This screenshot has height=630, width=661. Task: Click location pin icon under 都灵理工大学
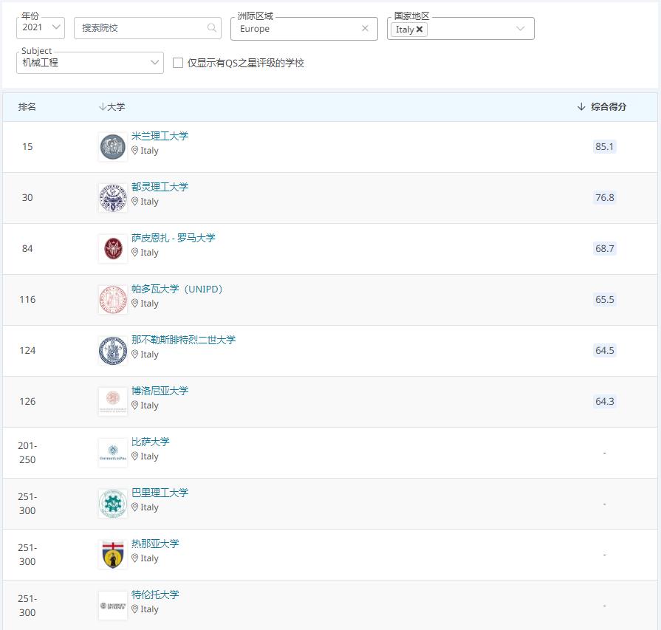[x=135, y=202]
